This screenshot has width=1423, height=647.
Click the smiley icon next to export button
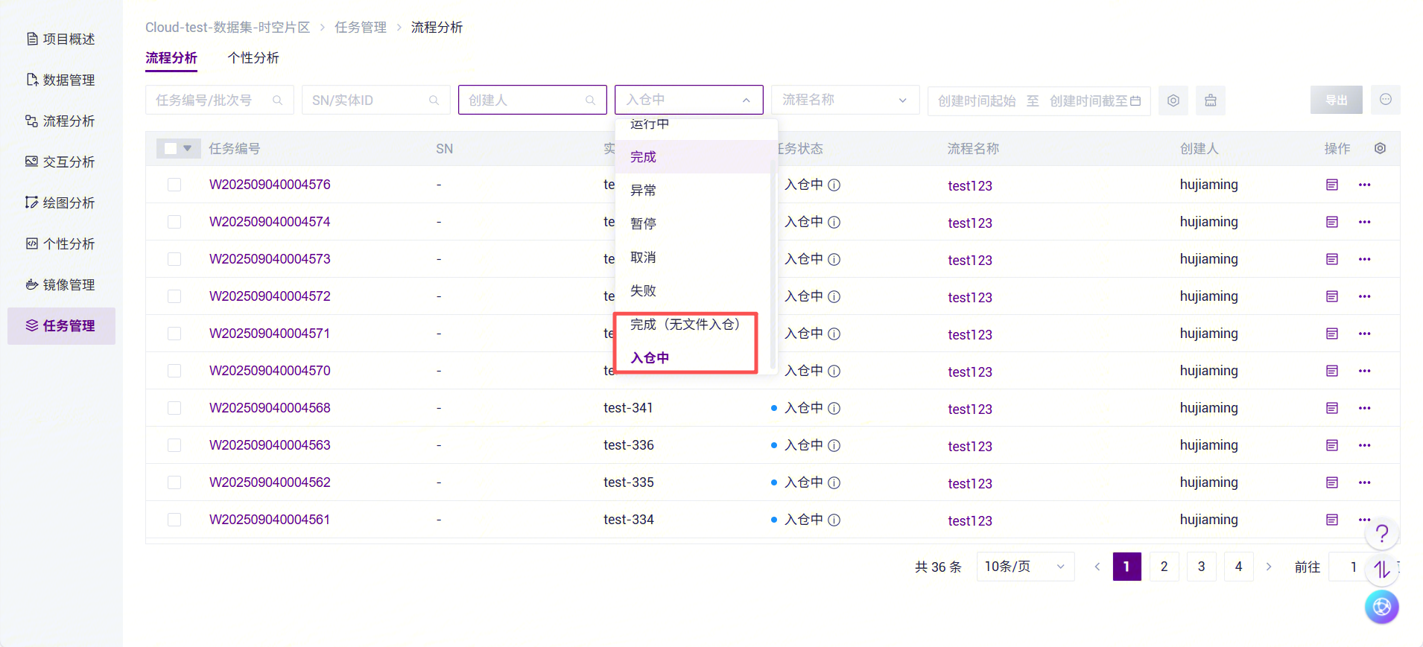pos(1385,100)
